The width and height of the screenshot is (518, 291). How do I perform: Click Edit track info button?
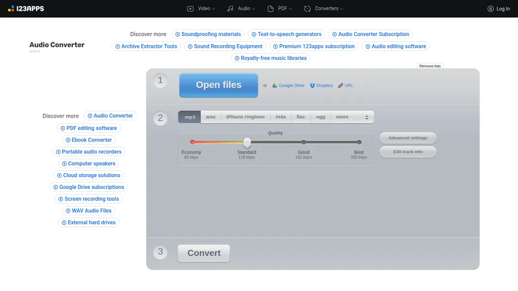pos(408,152)
